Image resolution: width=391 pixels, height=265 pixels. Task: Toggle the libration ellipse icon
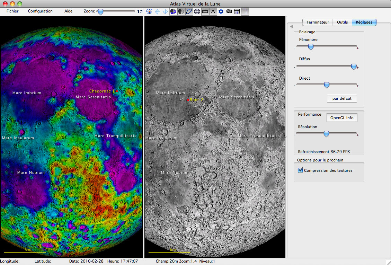click(x=189, y=11)
